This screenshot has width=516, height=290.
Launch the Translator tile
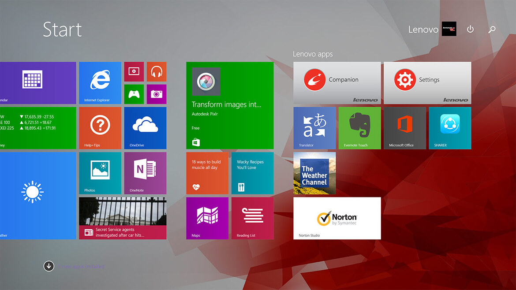(314, 128)
